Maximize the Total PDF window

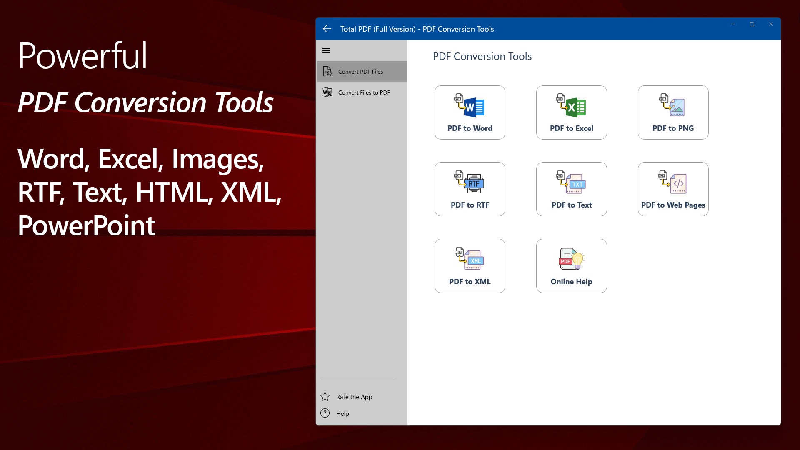pos(752,24)
